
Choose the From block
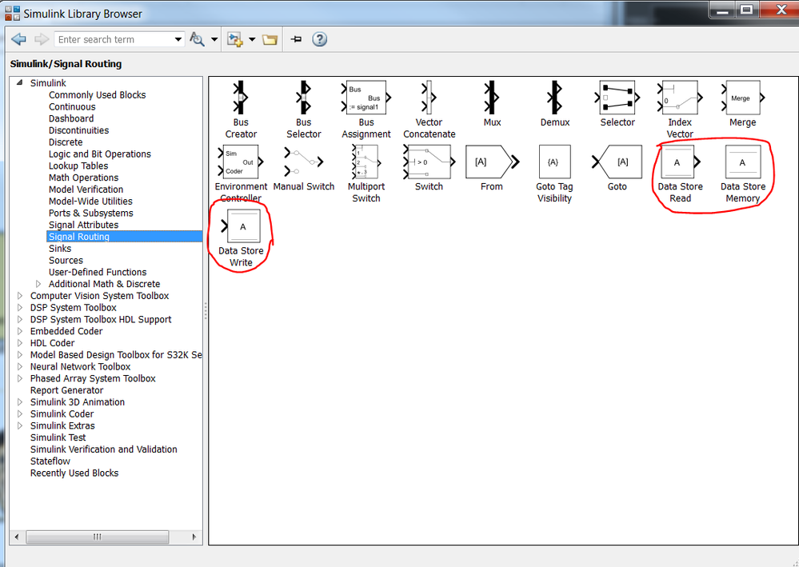492,162
